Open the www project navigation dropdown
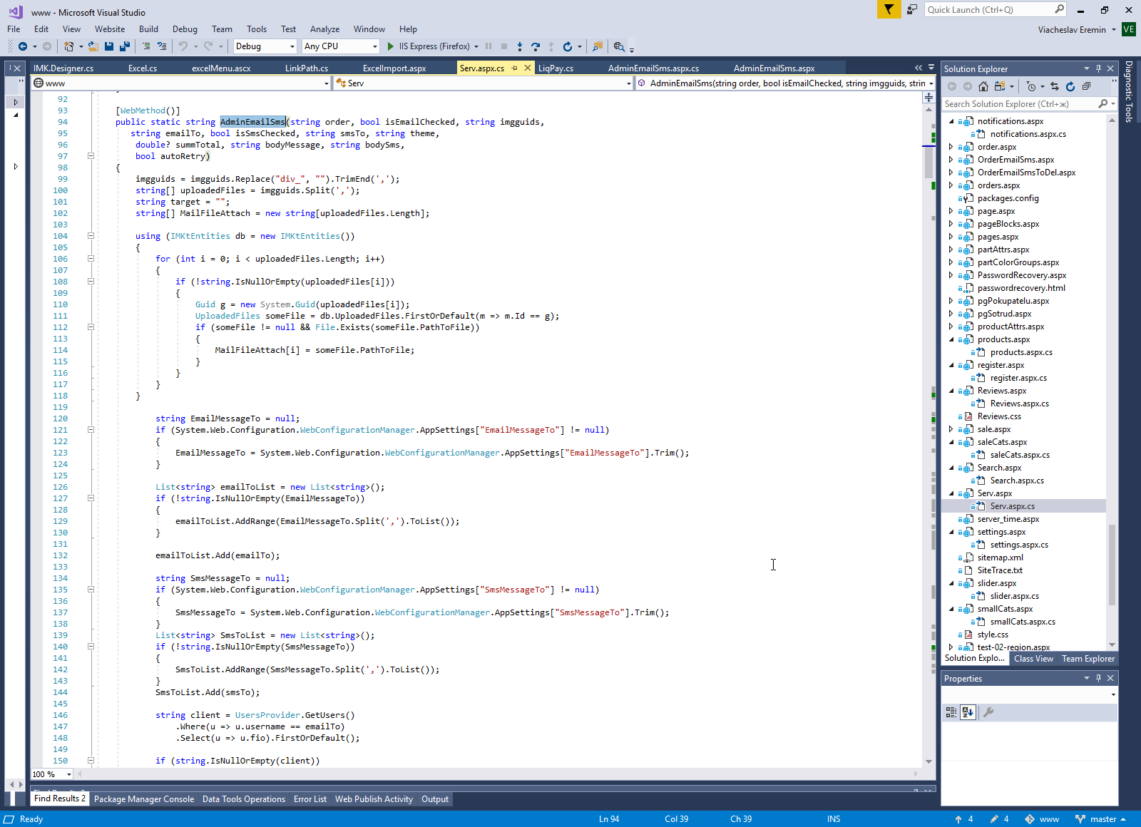1141x827 pixels. click(327, 83)
